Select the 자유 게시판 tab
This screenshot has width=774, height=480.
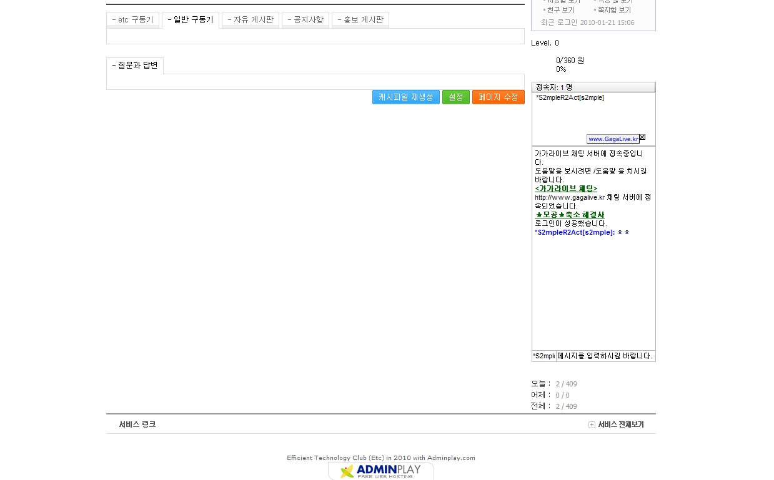(251, 20)
